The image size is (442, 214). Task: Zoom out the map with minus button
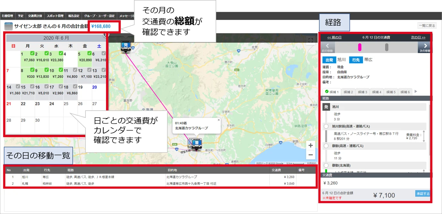(311, 155)
